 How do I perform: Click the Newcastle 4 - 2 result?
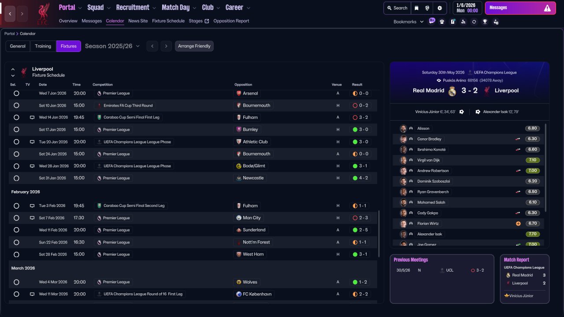pos(360,178)
